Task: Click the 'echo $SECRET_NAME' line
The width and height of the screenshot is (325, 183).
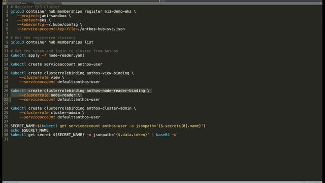Action: tap(29, 130)
